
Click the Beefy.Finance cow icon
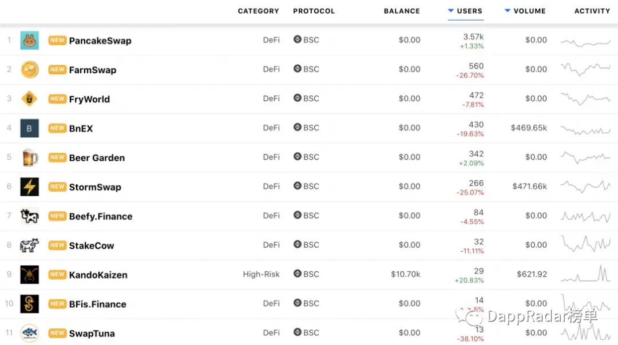point(30,216)
